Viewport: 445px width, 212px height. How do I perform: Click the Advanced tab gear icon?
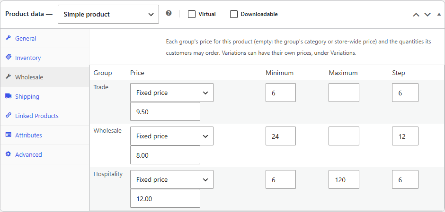coord(9,154)
